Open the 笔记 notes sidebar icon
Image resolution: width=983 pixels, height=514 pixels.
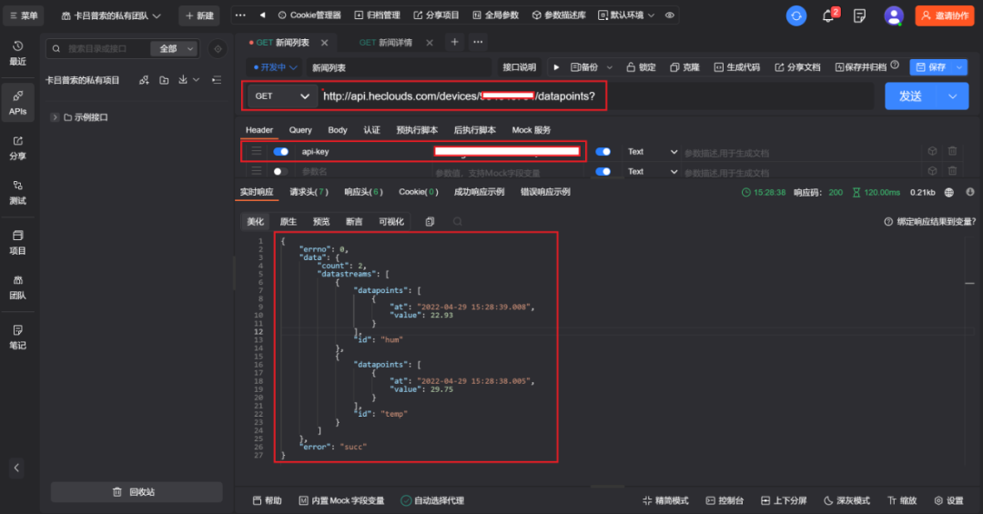[17, 338]
